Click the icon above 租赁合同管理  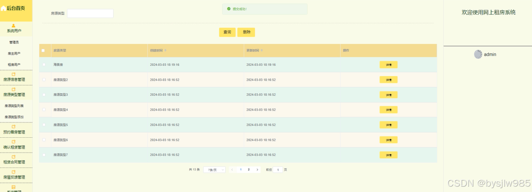pos(14,157)
